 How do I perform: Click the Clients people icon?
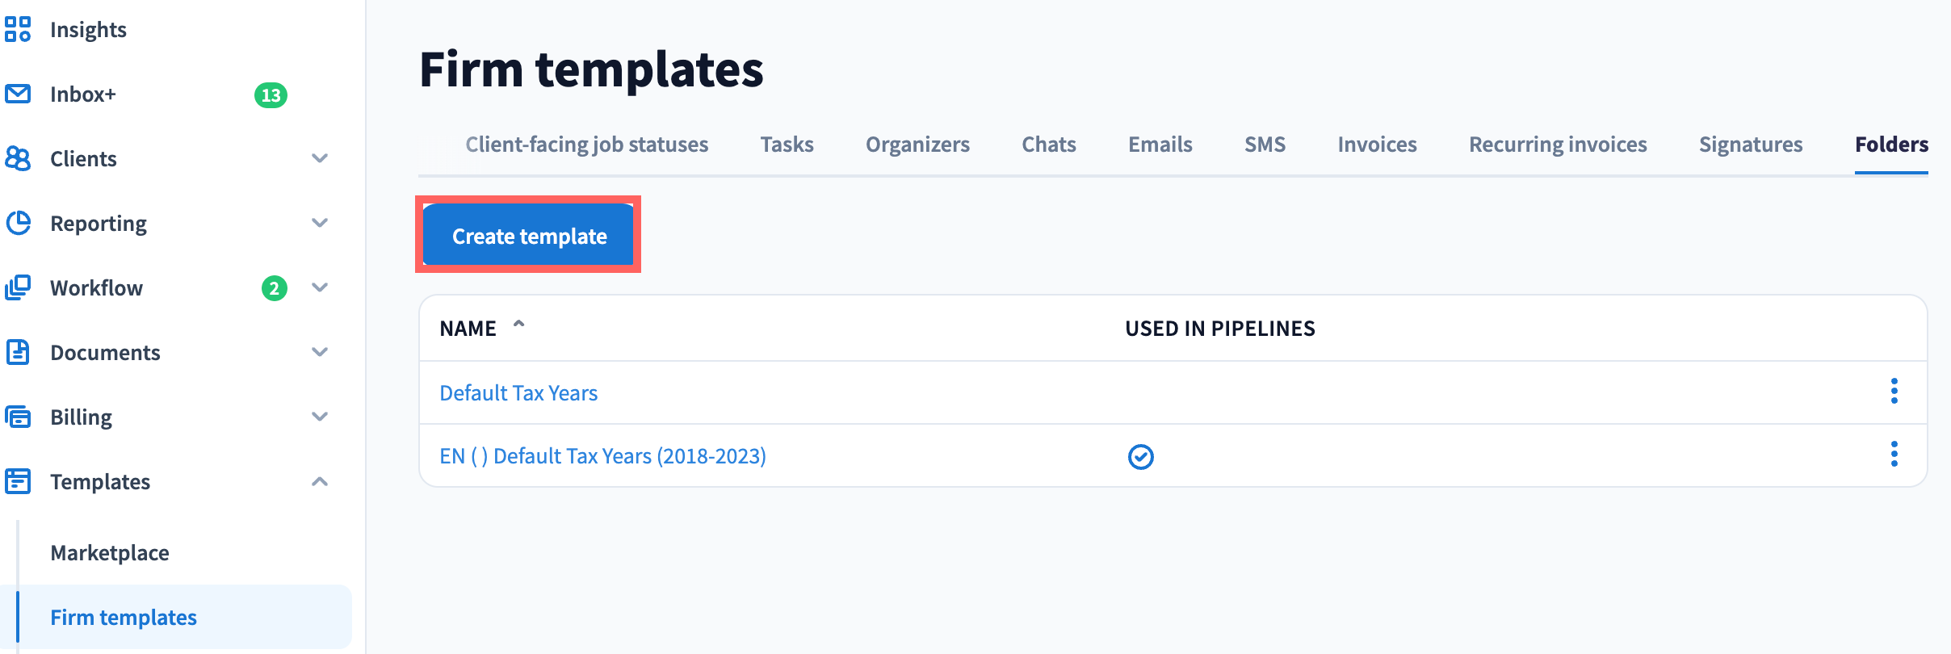click(18, 158)
